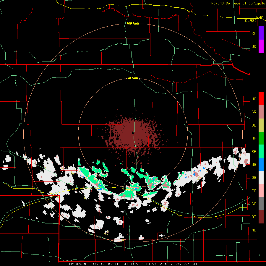Click the RF purple legend swatch

(261, 33)
